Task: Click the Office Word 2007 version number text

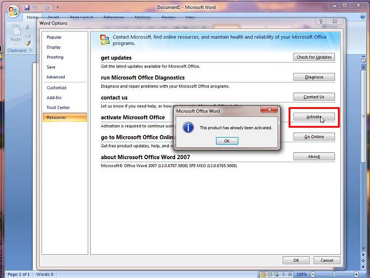Action: click(x=169, y=166)
